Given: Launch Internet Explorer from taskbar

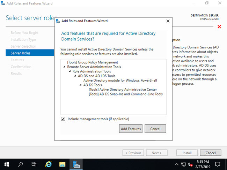Looking at the screenshot, I should [48, 164].
